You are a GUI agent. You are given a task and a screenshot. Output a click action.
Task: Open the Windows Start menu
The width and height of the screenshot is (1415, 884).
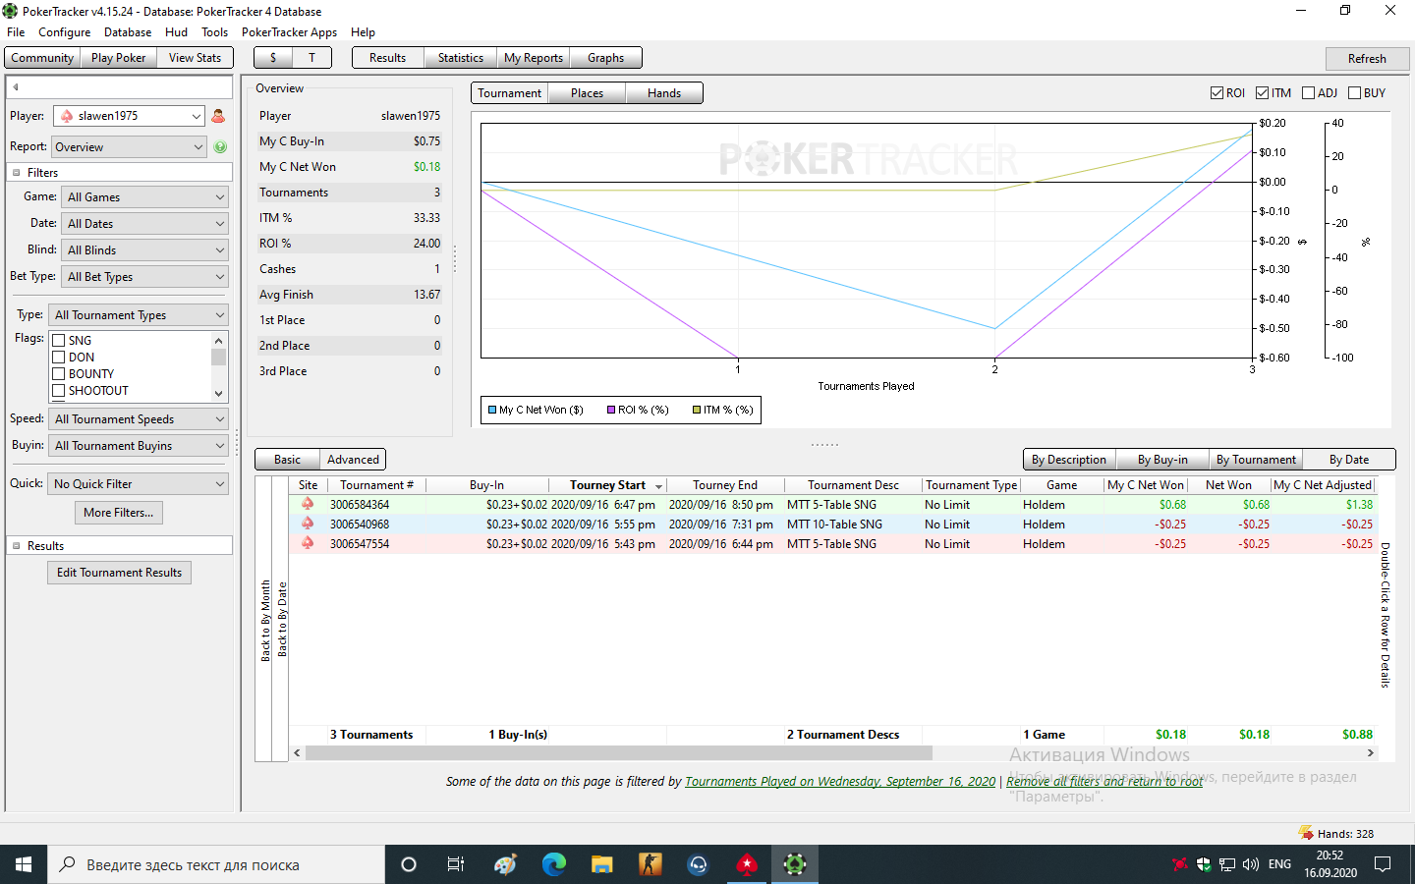(x=24, y=864)
